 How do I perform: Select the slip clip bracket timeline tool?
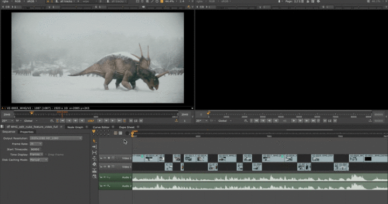pos(94,152)
